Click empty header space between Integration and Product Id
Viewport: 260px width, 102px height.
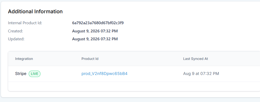pos(57,59)
